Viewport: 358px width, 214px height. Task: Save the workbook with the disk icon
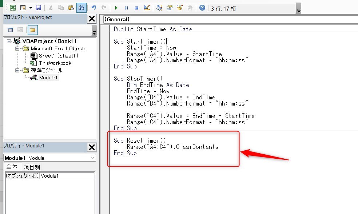[39, 8]
